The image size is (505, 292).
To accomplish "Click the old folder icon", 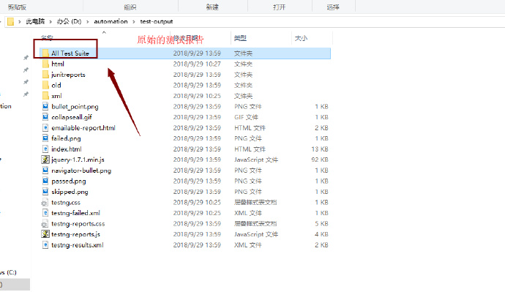I will pyautogui.click(x=45, y=85).
